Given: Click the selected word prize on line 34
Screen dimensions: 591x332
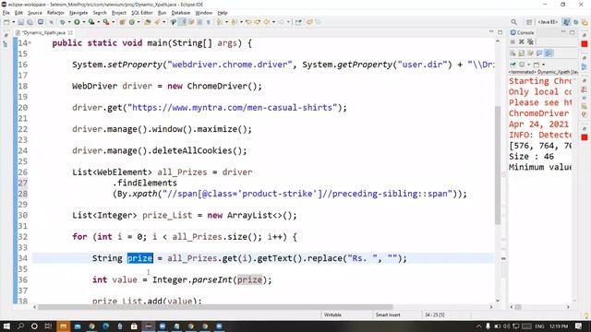Looking at the screenshot, I should [x=139, y=258].
